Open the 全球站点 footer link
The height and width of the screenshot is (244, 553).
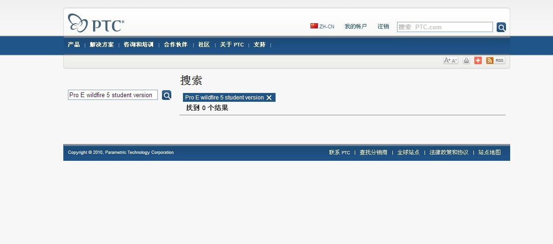coord(408,152)
